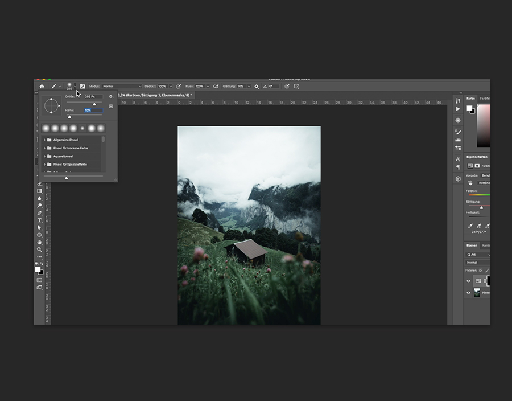Switch to the Ebenen tab
This screenshot has width=512, height=401.
472,245
